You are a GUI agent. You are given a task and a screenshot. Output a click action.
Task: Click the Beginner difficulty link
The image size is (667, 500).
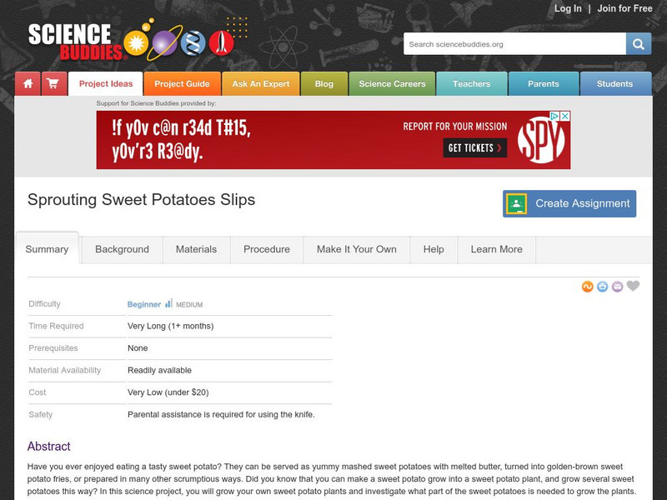point(143,304)
